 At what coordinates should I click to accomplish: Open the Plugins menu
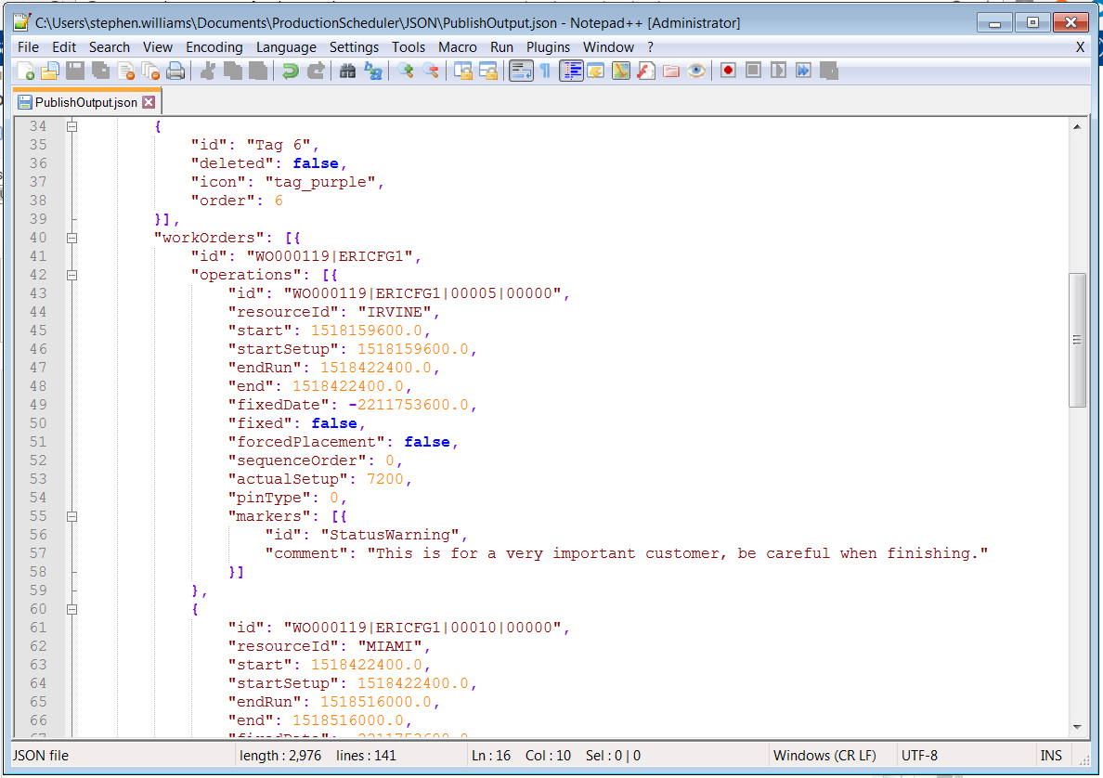pyautogui.click(x=548, y=47)
